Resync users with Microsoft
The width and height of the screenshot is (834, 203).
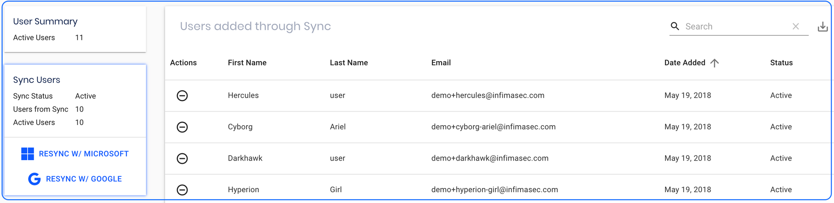click(83, 154)
